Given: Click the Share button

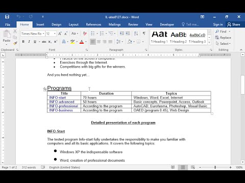Looking at the screenshot, I should coord(234,24).
